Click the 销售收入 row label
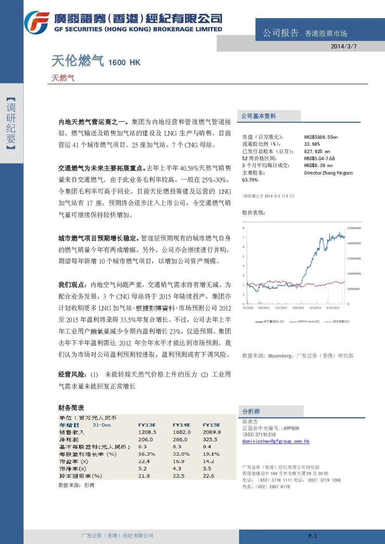The image size is (385, 544). 71,432
